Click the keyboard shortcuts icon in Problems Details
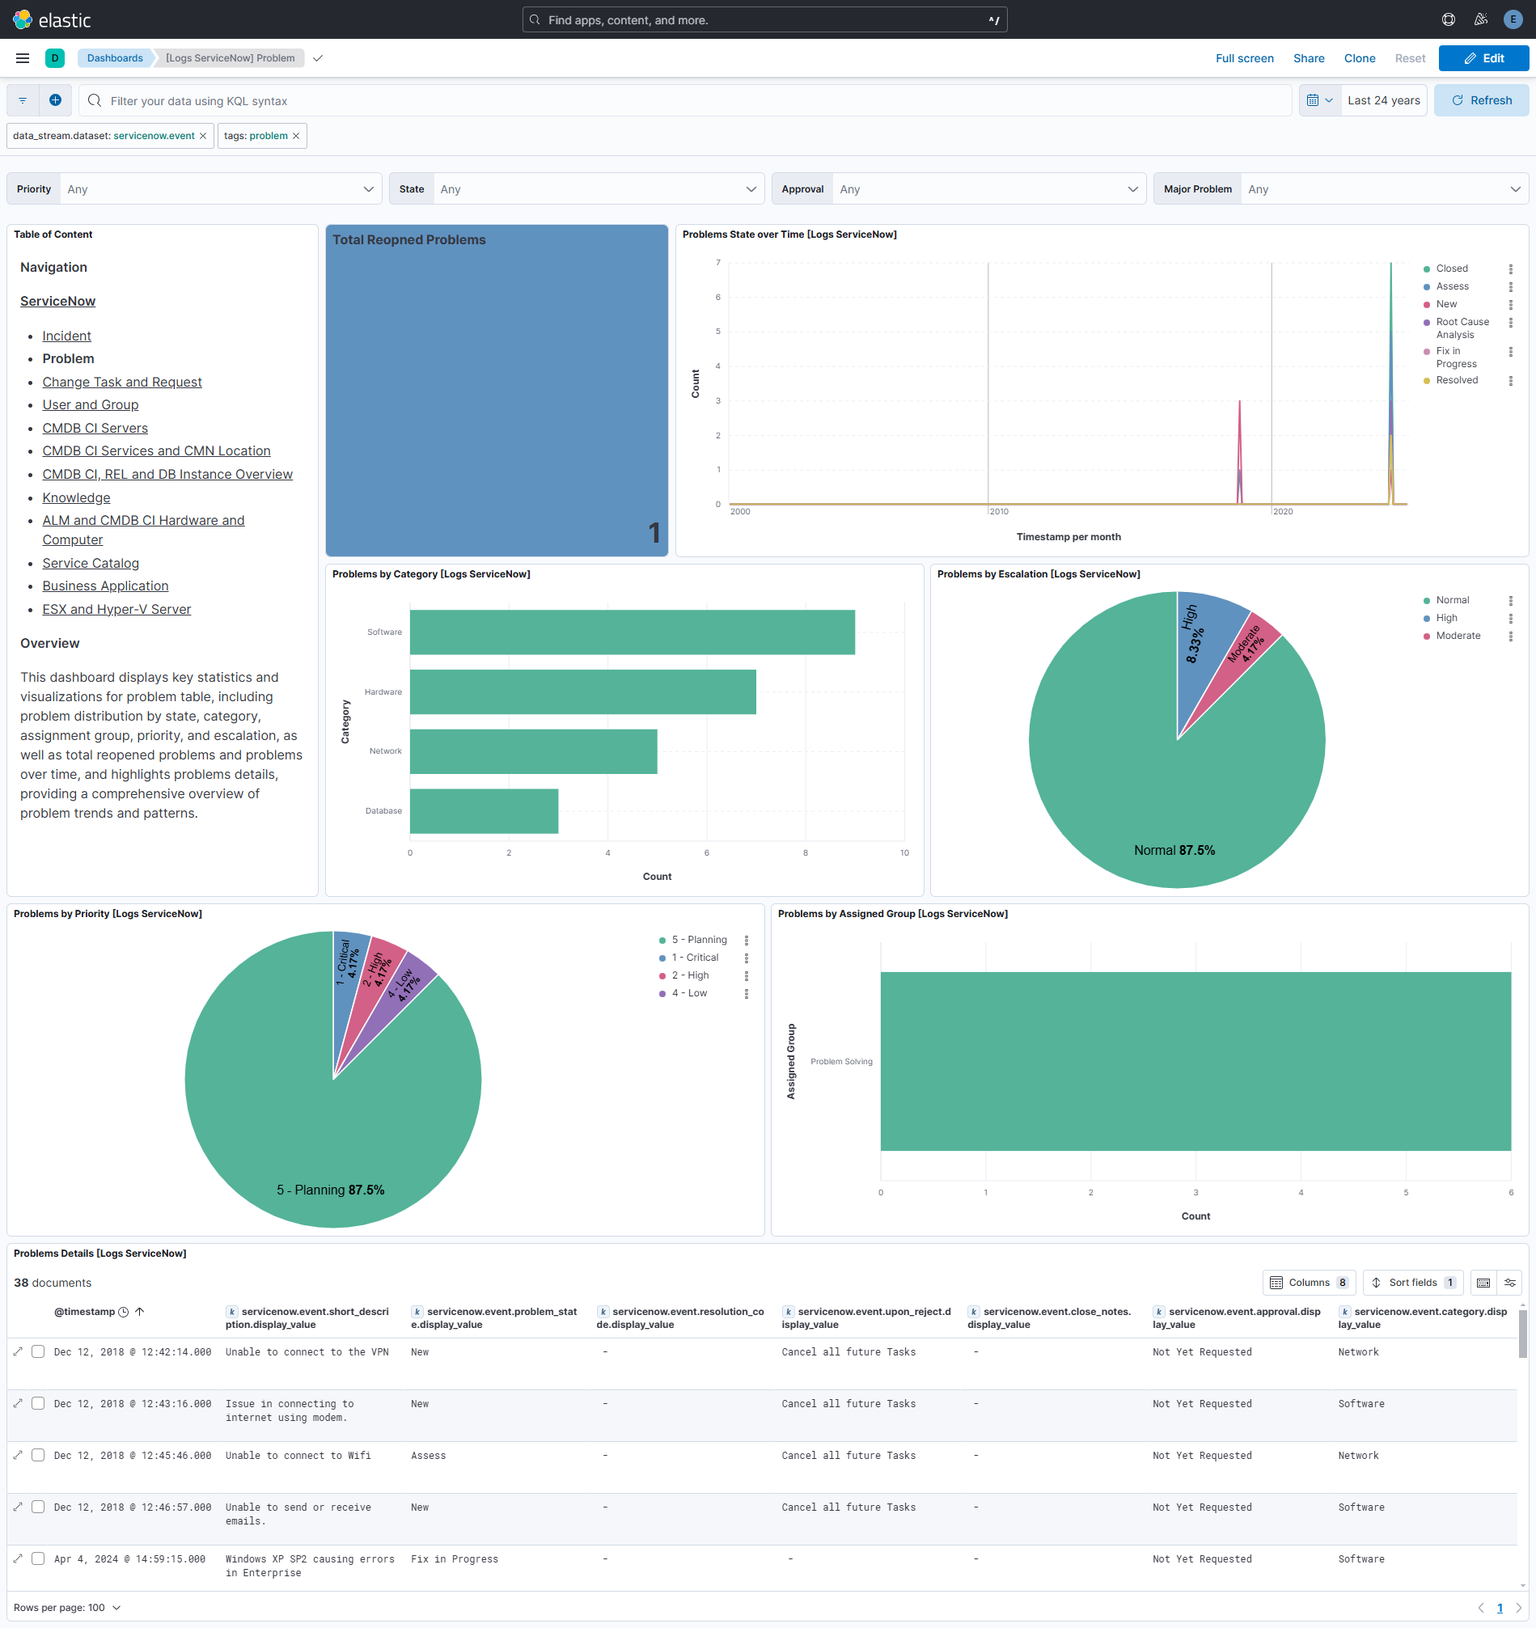The width and height of the screenshot is (1536, 1628). click(x=1483, y=1283)
